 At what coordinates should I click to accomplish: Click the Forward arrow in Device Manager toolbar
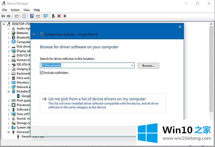point(9,16)
